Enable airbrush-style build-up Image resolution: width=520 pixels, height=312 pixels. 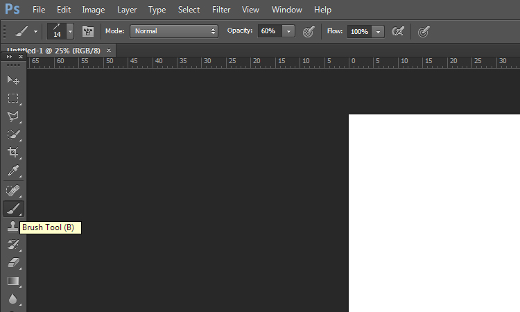pos(398,31)
